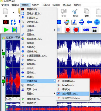Open the control properties checkbox icon
The image size is (101, 111).
[86, 30]
